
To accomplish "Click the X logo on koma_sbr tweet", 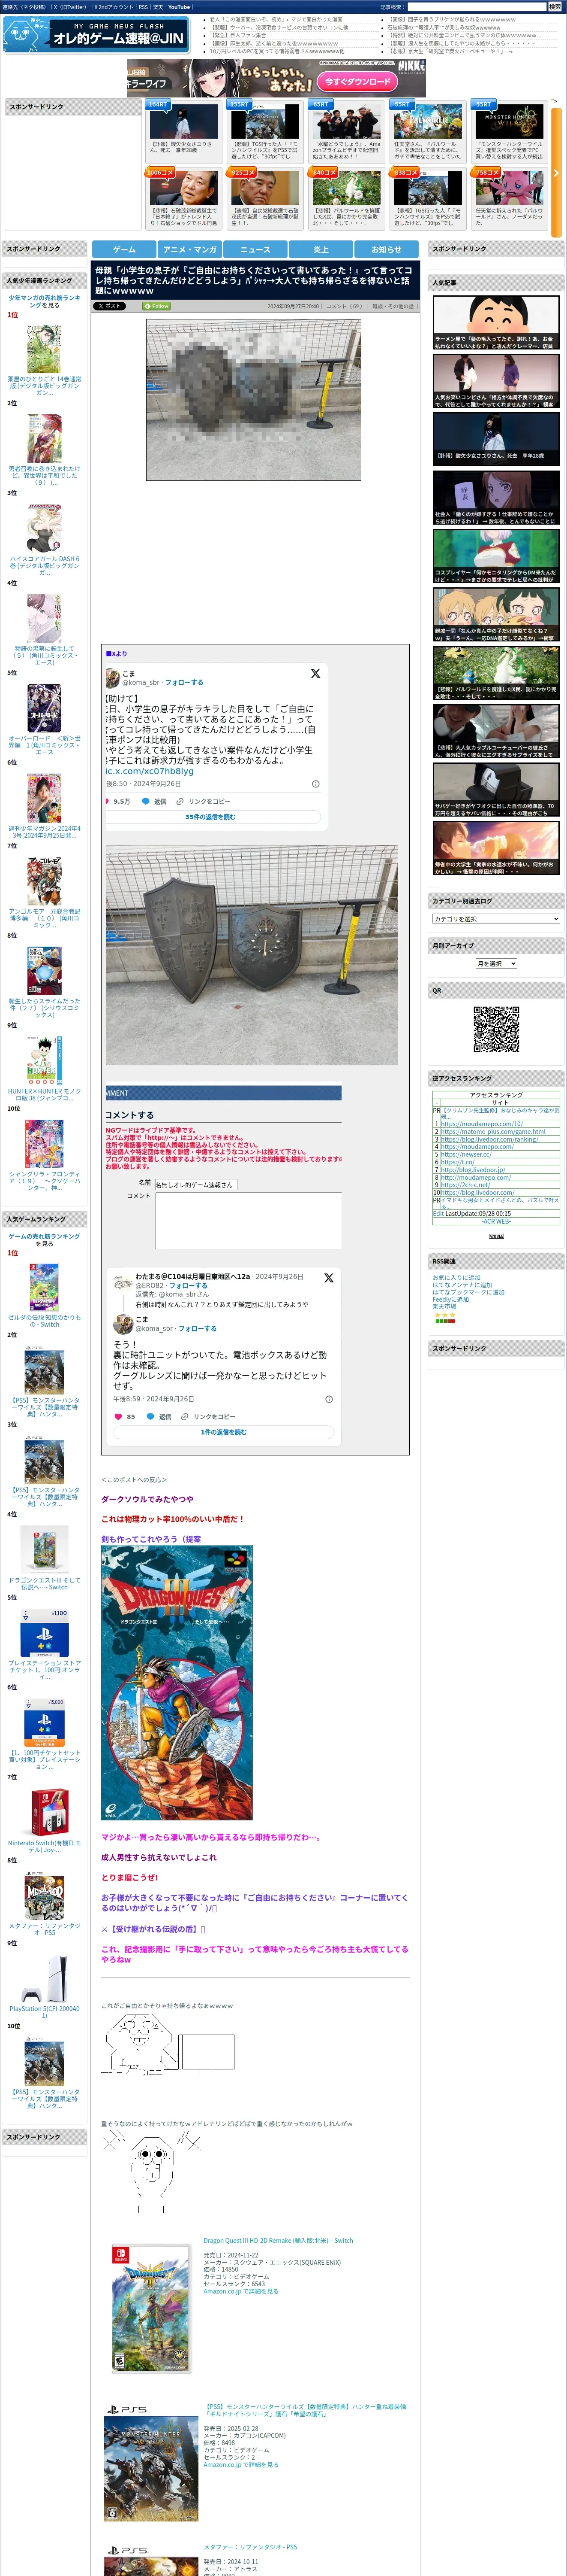I will 315,673.
